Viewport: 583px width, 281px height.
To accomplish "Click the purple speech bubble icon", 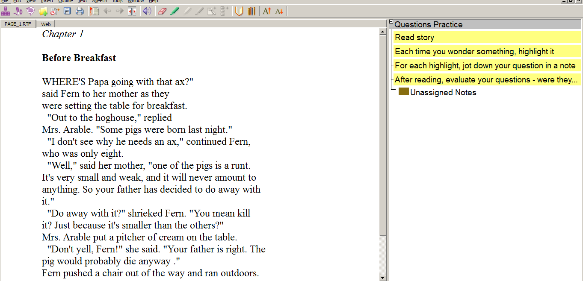I will (30, 11).
